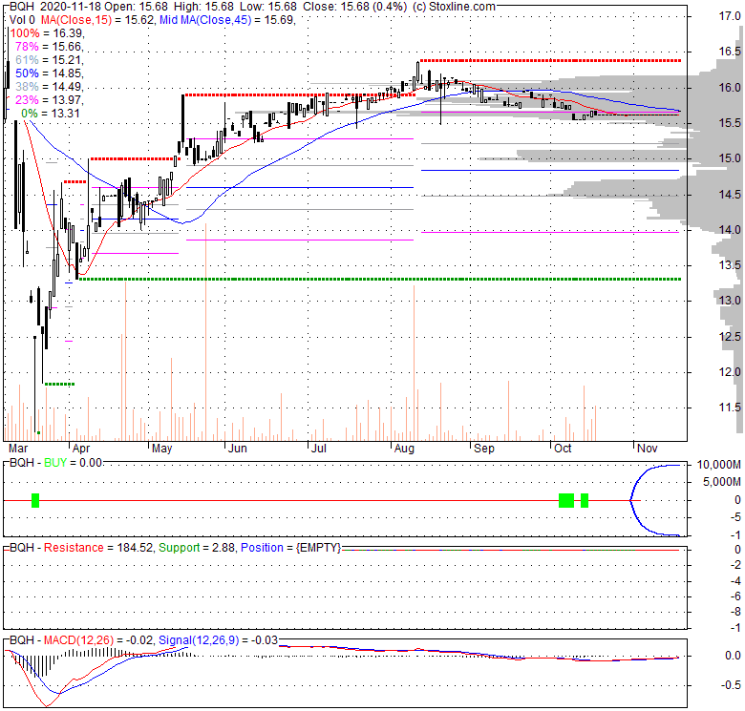This screenshot has height=711, width=745.
Task: Click the Resistance = 184.52 label
Action: (98, 548)
